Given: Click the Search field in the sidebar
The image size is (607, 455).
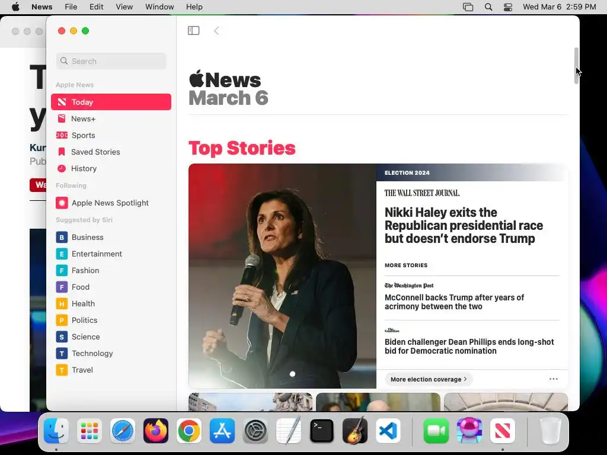Looking at the screenshot, I should [x=111, y=61].
